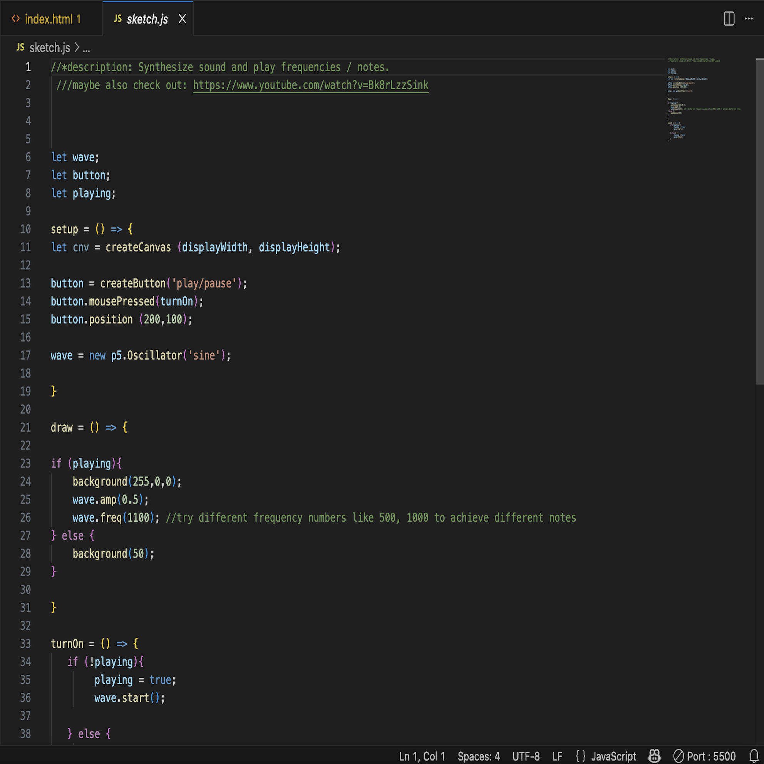
Task: Click 'background(255,0,0);' on line 24
Action: click(x=127, y=481)
